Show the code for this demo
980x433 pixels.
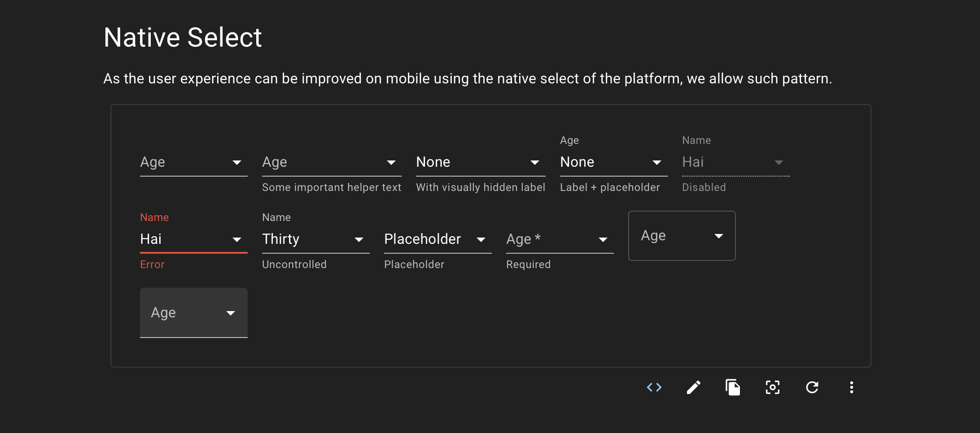[x=654, y=387]
